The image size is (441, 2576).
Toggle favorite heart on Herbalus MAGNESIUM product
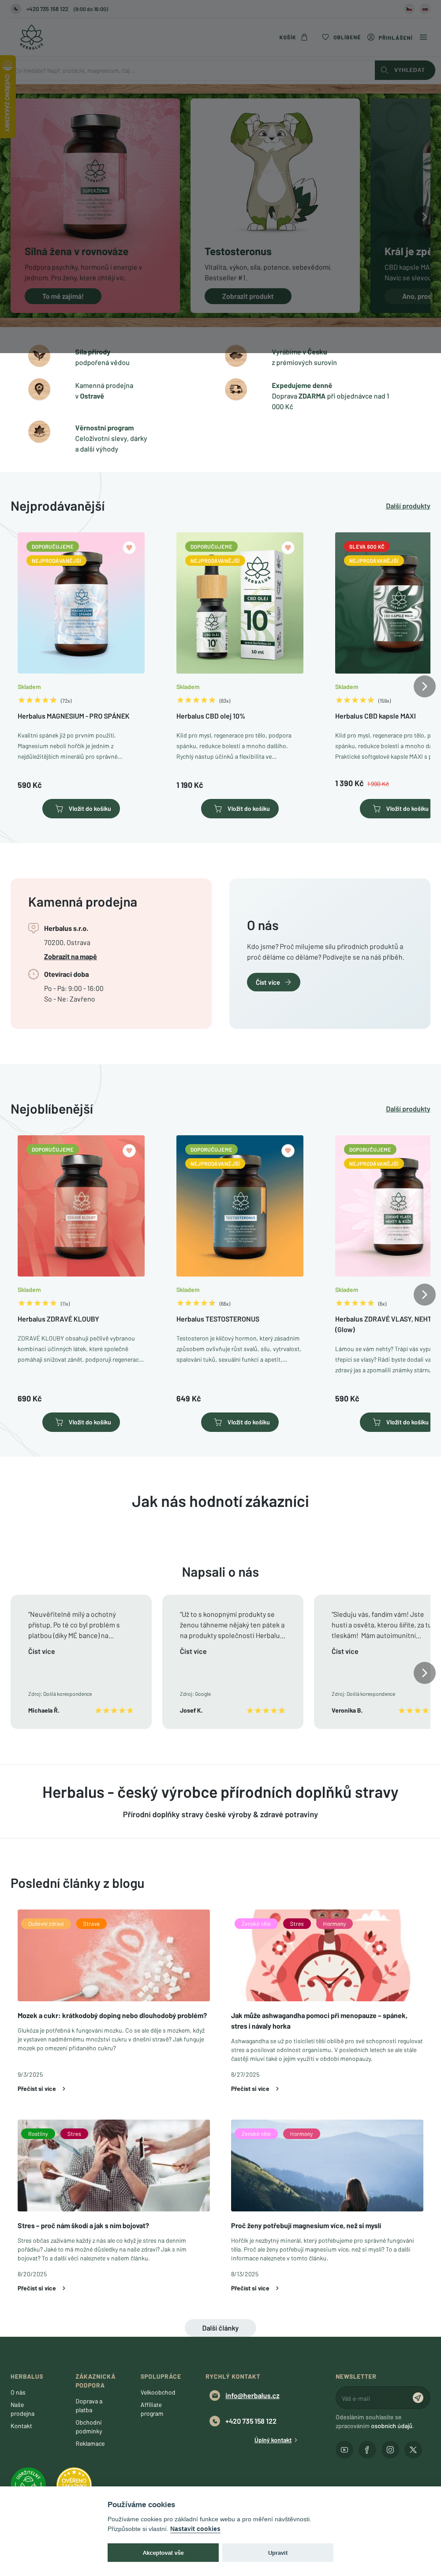(x=129, y=547)
